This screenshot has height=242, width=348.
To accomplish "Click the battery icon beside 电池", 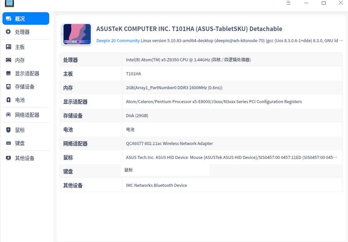I will [8, 100].
